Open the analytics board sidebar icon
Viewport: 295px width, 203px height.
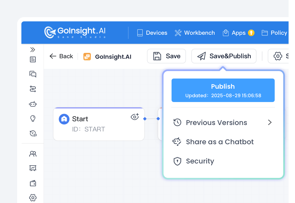click(33, 168)
